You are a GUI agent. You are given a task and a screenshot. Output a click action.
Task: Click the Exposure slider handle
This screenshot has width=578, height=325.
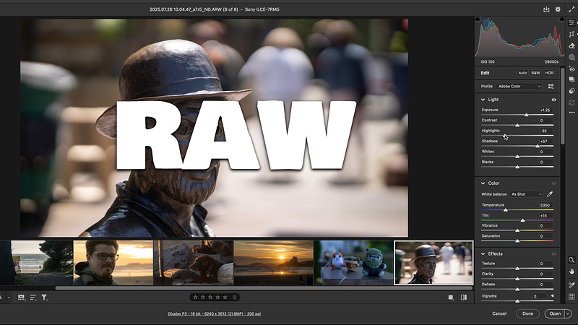[x=527, y=115]
